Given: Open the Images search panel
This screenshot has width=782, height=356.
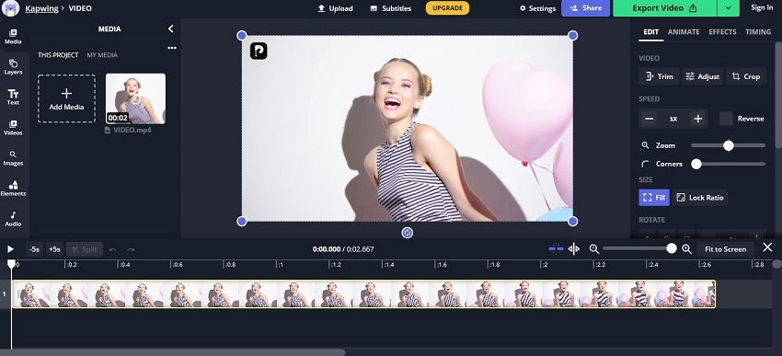Looking at the screenshot, I should [x=13, y=158].
